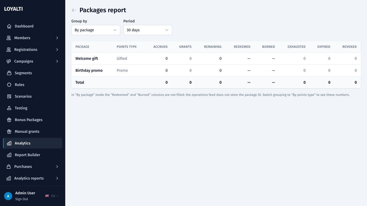The height and width of the screenshot is (206, 367).
Task: Select the Birthday promo package row
Action: [x=216, y=70]
